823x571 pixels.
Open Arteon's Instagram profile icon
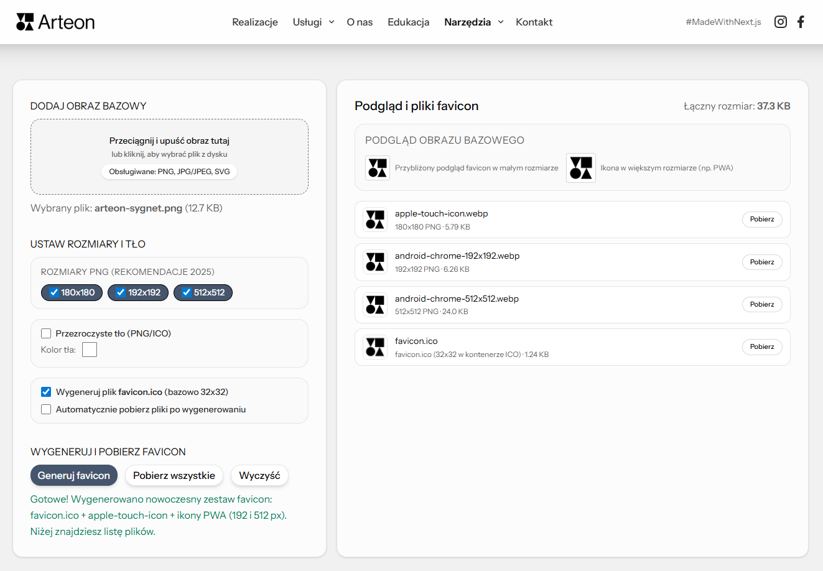pos(780,22)
